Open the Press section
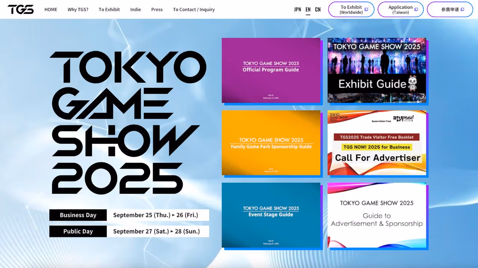This screenshot has width=478, height=268. point(157,10)
